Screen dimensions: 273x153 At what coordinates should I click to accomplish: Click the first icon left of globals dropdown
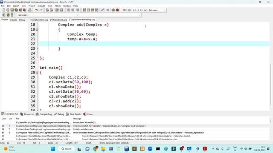[x=4, y=15]
